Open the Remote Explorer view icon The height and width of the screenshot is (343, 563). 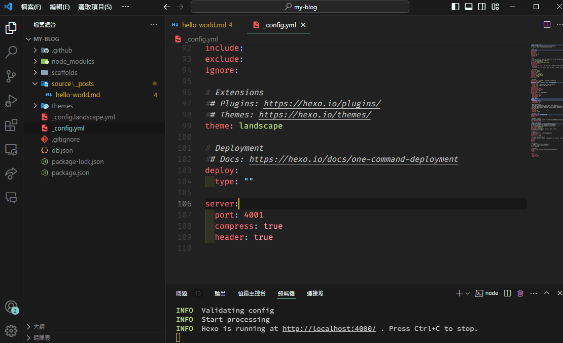tap(11, 149)
